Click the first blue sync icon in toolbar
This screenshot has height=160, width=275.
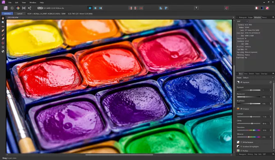(161, 8)
